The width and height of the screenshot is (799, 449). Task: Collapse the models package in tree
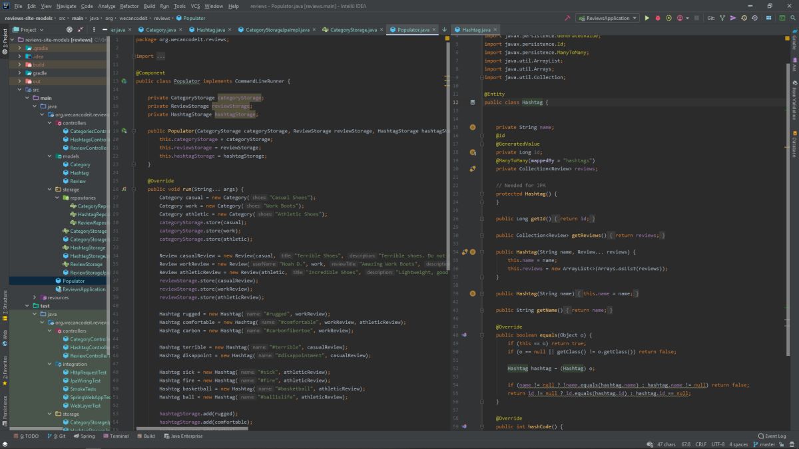click(49, 156)
